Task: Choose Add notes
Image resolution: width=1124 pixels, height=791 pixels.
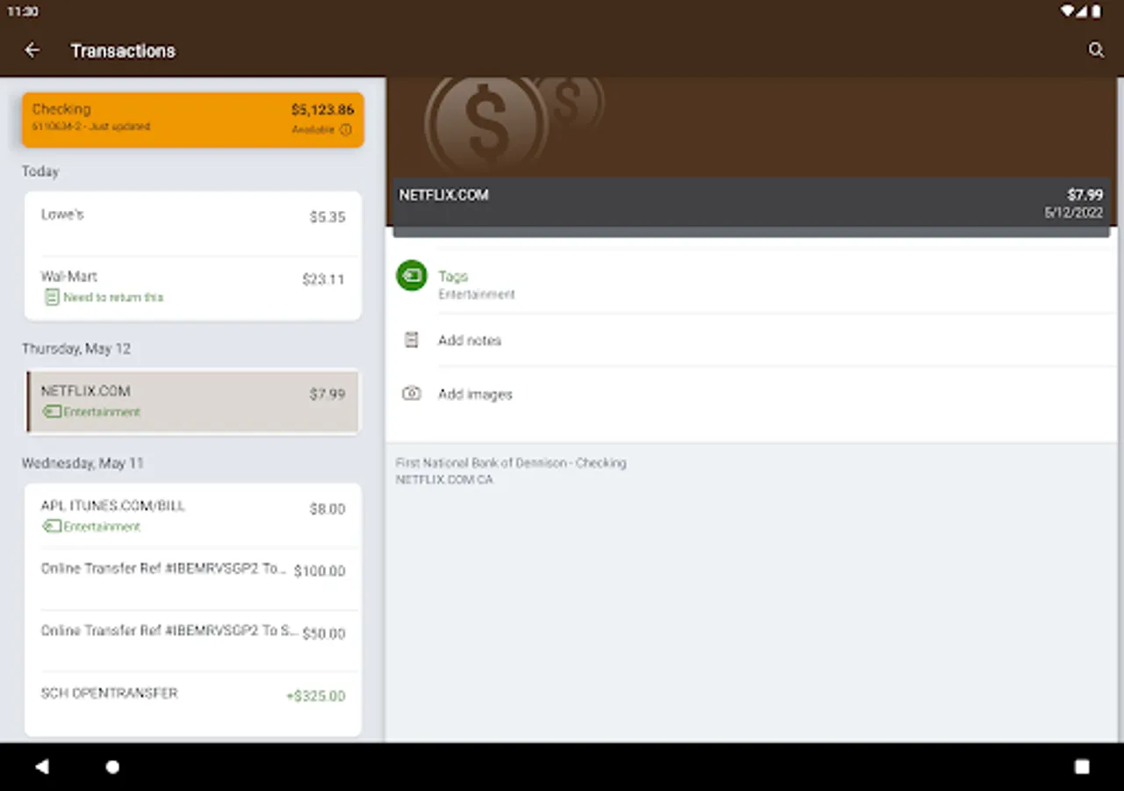Action: pos(752,340)
